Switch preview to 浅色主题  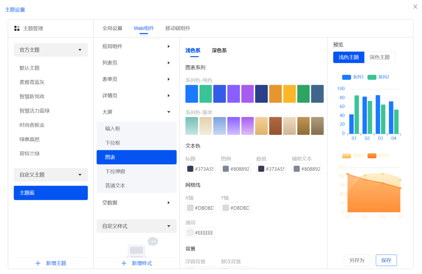(x=349, y=57)
